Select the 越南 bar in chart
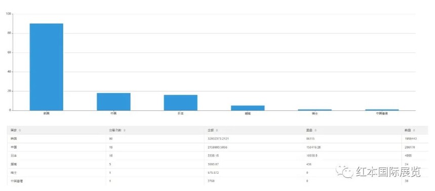Image resolution: width=435 pixels, height=191 pixels. click(x=248, y=108)
